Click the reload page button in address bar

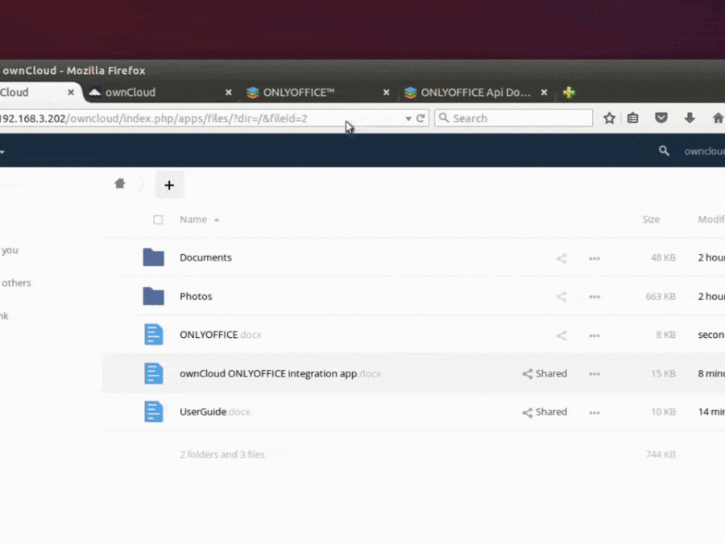coord(420,118)
